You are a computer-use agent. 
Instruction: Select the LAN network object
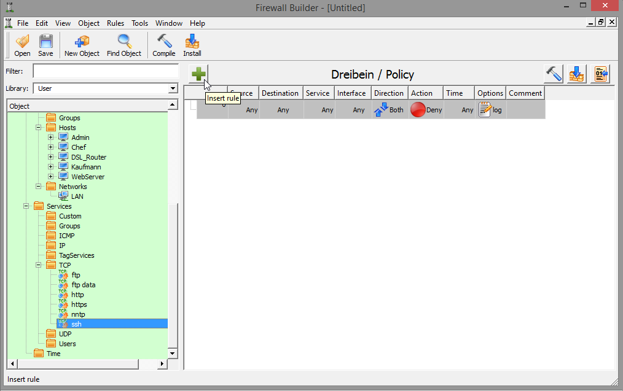tap(77, 196)
